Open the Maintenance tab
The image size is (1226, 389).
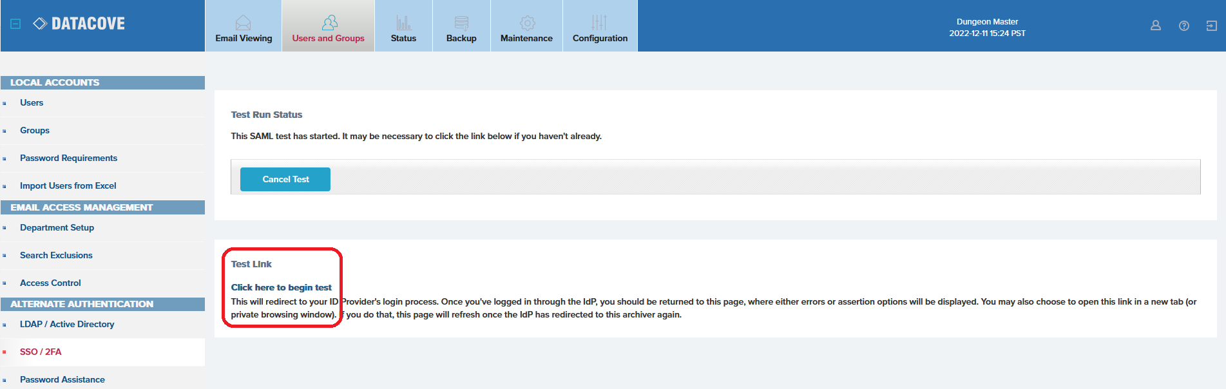point(526,26)
